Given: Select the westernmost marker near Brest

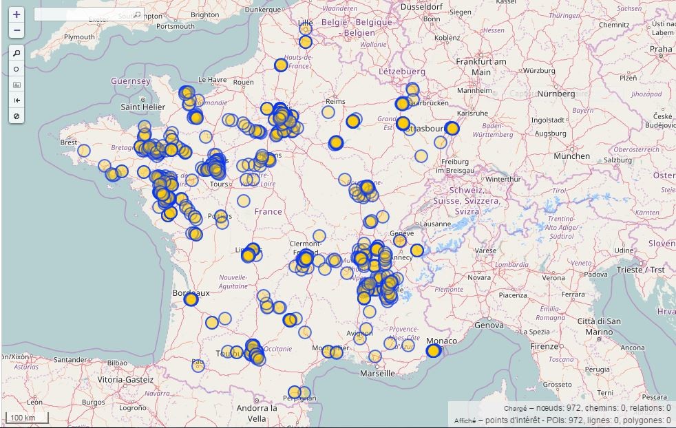Looking at the screenshot, I should (x=84, y=150).
